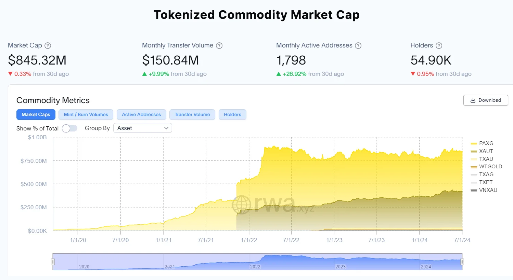
Task: Switch to the Mint / Burn Volumes tab
Action: coord(86,114)
